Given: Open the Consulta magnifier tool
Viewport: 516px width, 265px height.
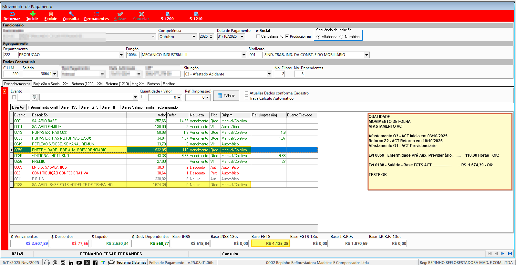Looking at the screenshot, I should point(71,14).
